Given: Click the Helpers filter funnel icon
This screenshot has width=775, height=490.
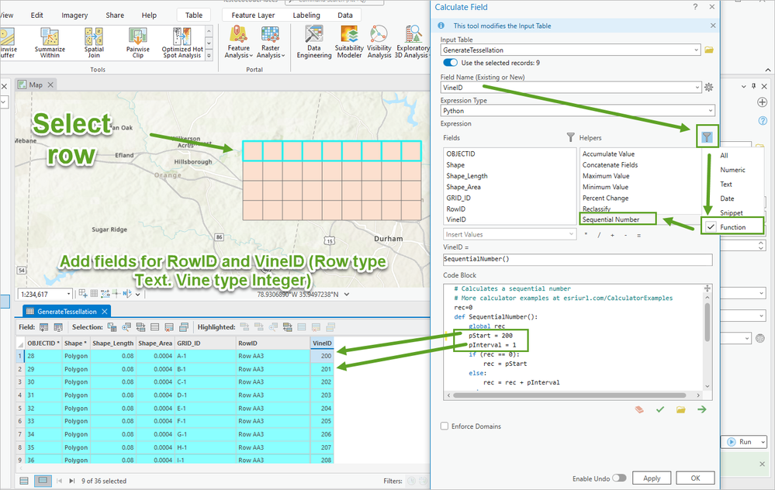Looking at the screenshot, I should [x=708, y=137].
